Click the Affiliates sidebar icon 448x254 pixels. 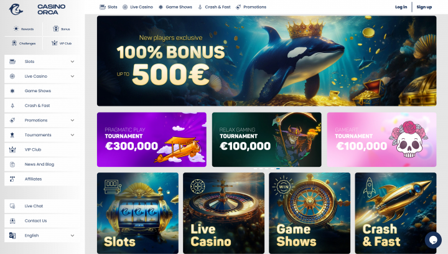(x=12, y=179)
